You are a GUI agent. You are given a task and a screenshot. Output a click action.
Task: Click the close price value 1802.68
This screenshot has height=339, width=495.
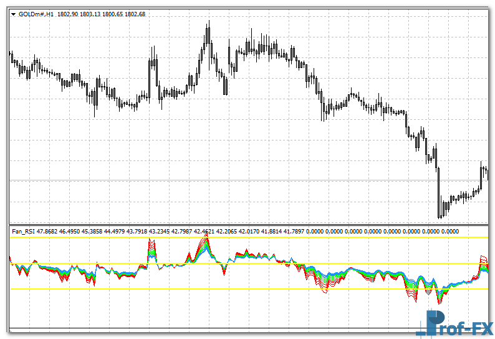pos(134,14)
